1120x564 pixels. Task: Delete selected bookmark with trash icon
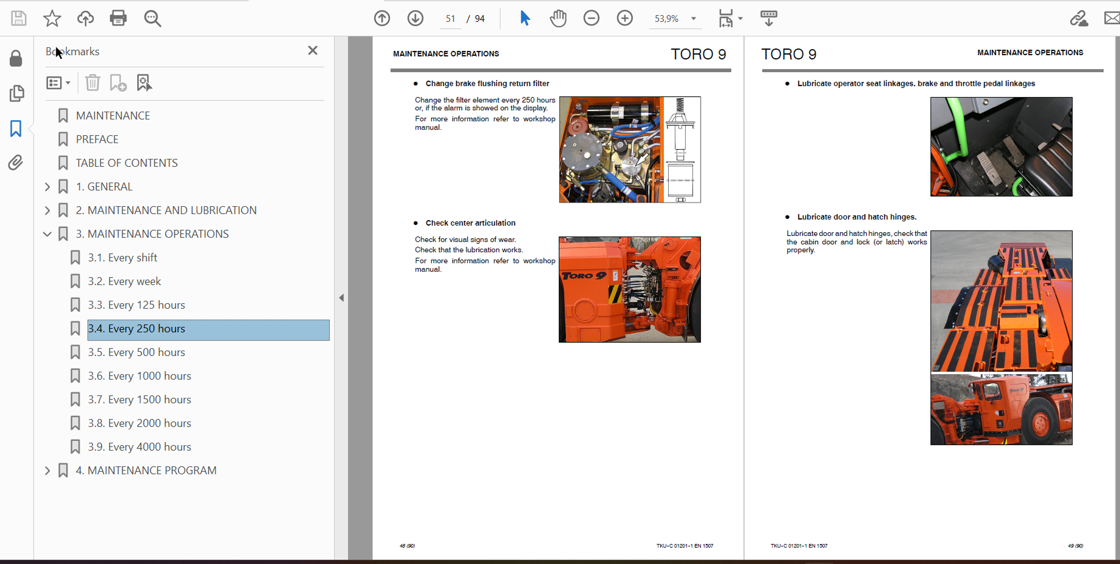coord(92,82)
